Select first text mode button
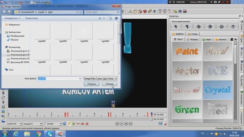 [x=175, y=27]
